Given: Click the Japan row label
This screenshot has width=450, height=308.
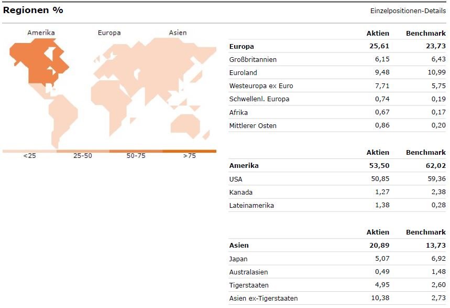Looking at the screenshot, I should point(238,259).
